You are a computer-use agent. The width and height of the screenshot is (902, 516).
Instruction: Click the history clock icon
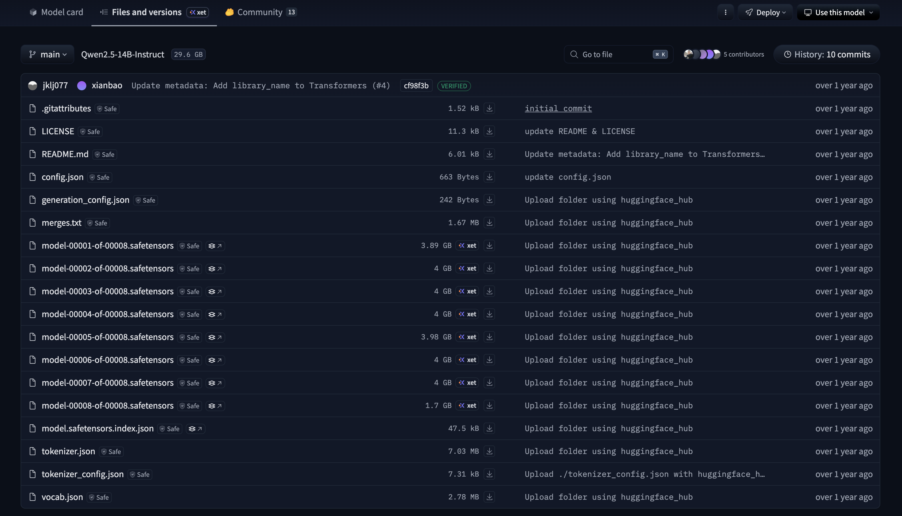click(x=787, y=54)
